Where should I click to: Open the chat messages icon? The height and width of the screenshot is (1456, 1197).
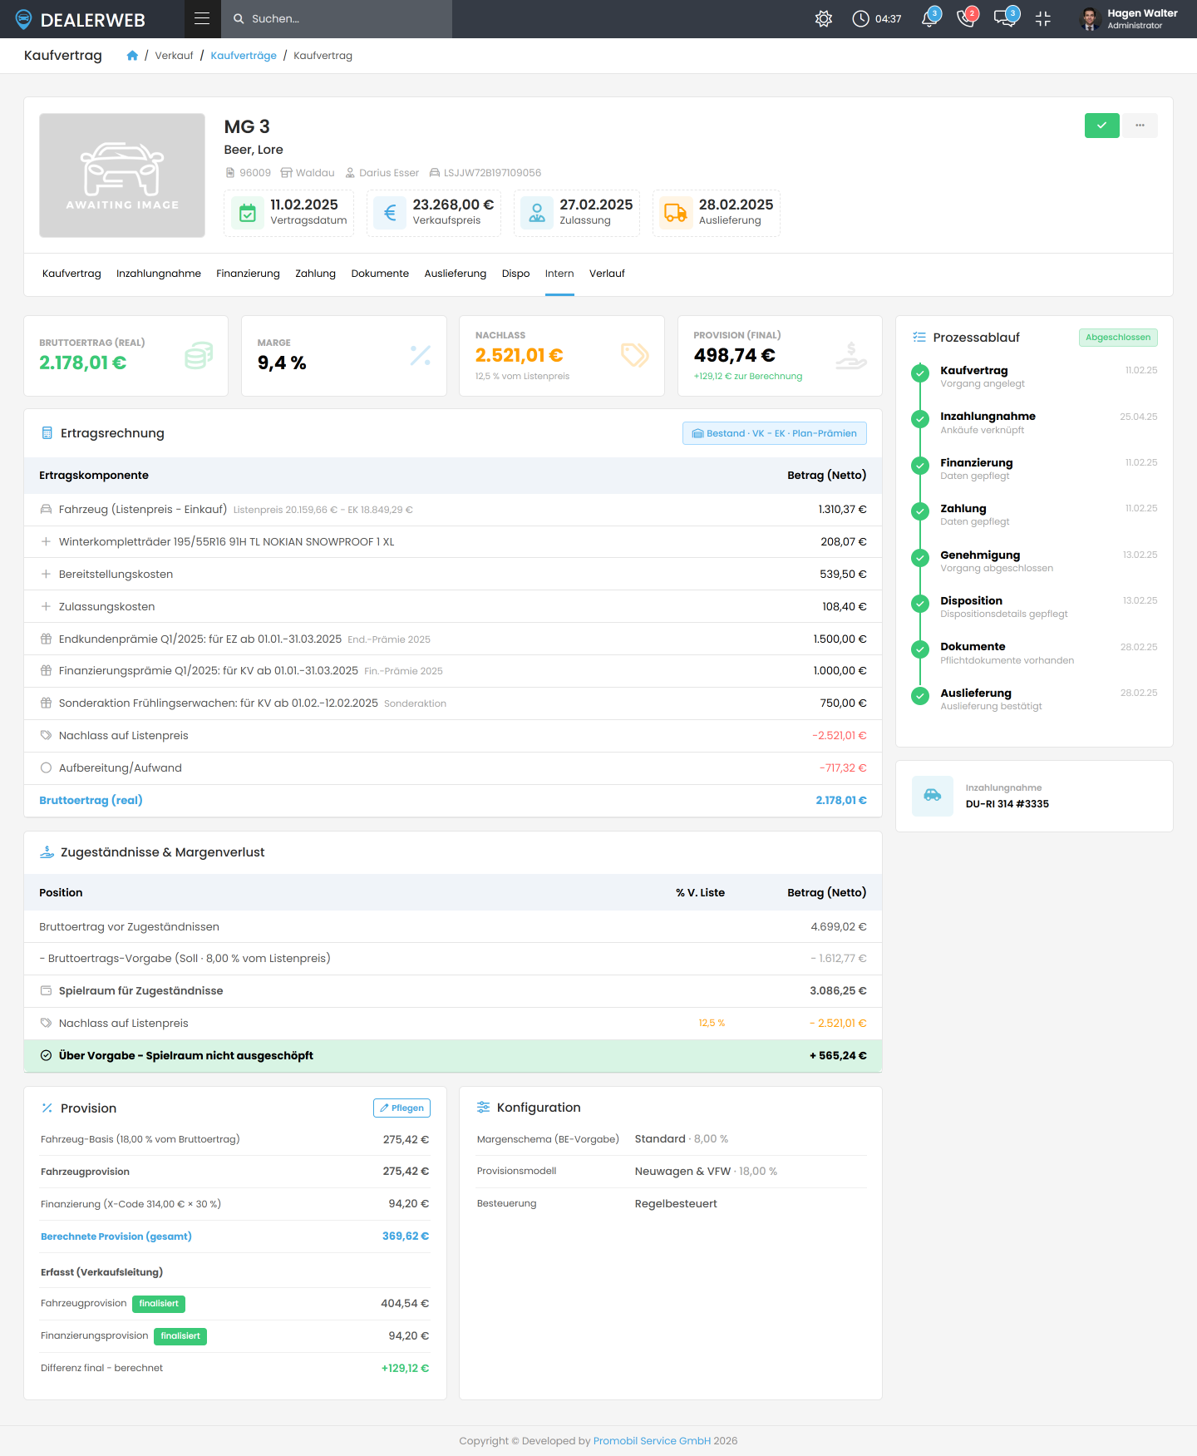point(1006,18)
